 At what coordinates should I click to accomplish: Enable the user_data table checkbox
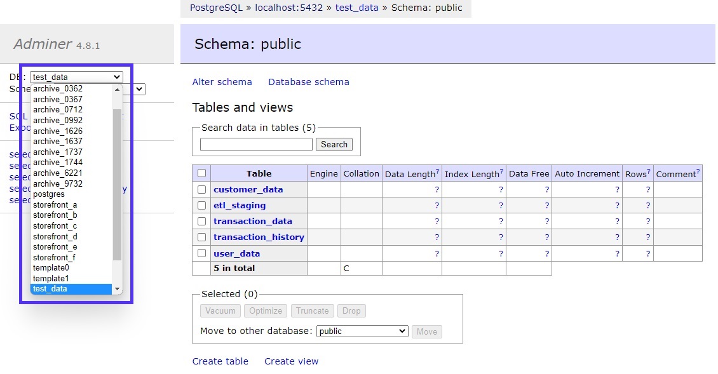(201, 253)
